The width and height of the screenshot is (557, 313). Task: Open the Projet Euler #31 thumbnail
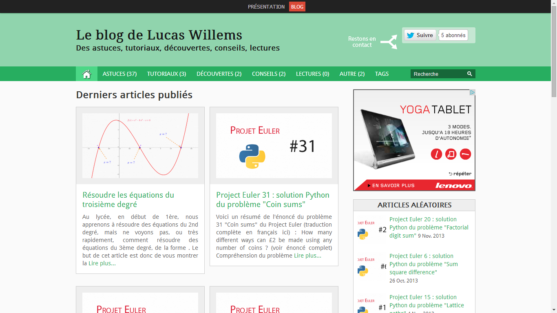(274, 145)
